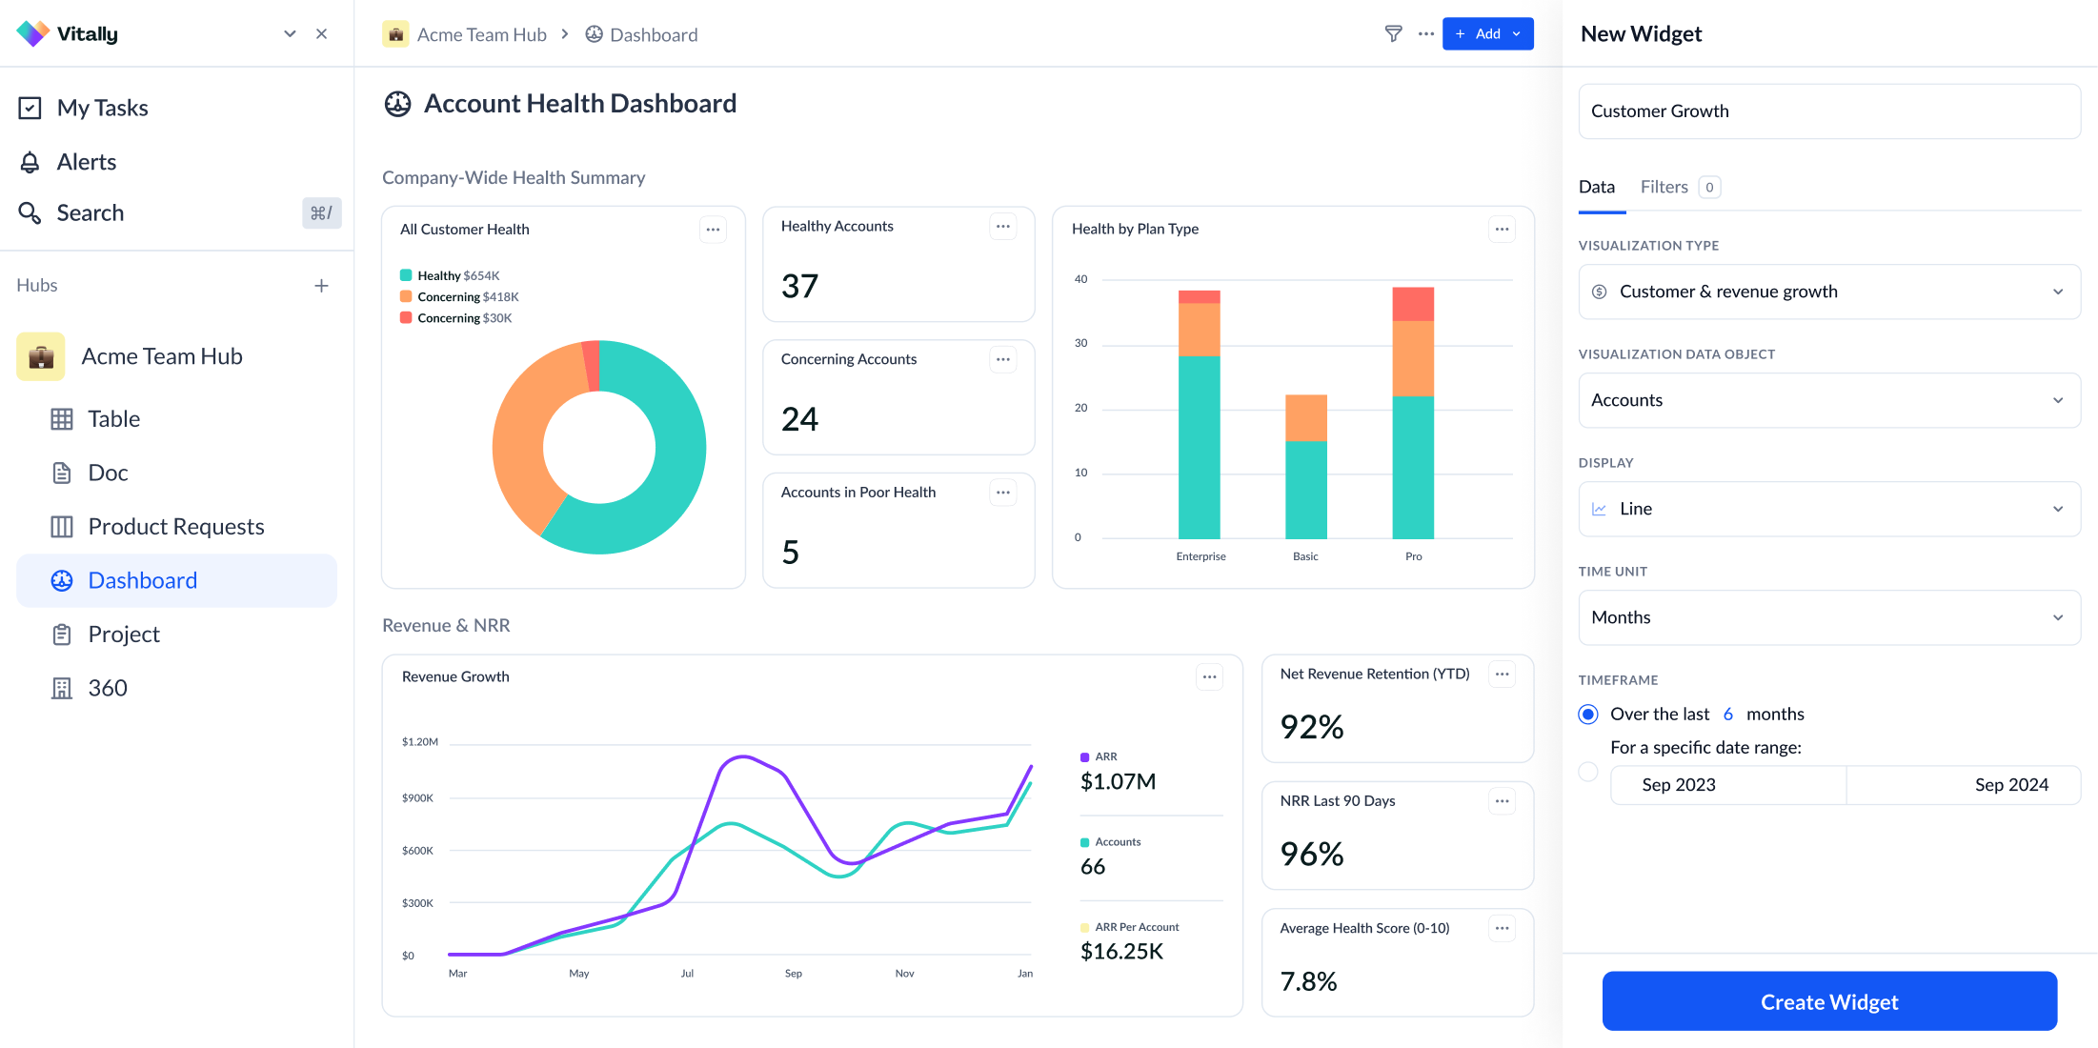Click the Search magnifier icon
Viewport: 2098px width, 1048px height.
30,212
